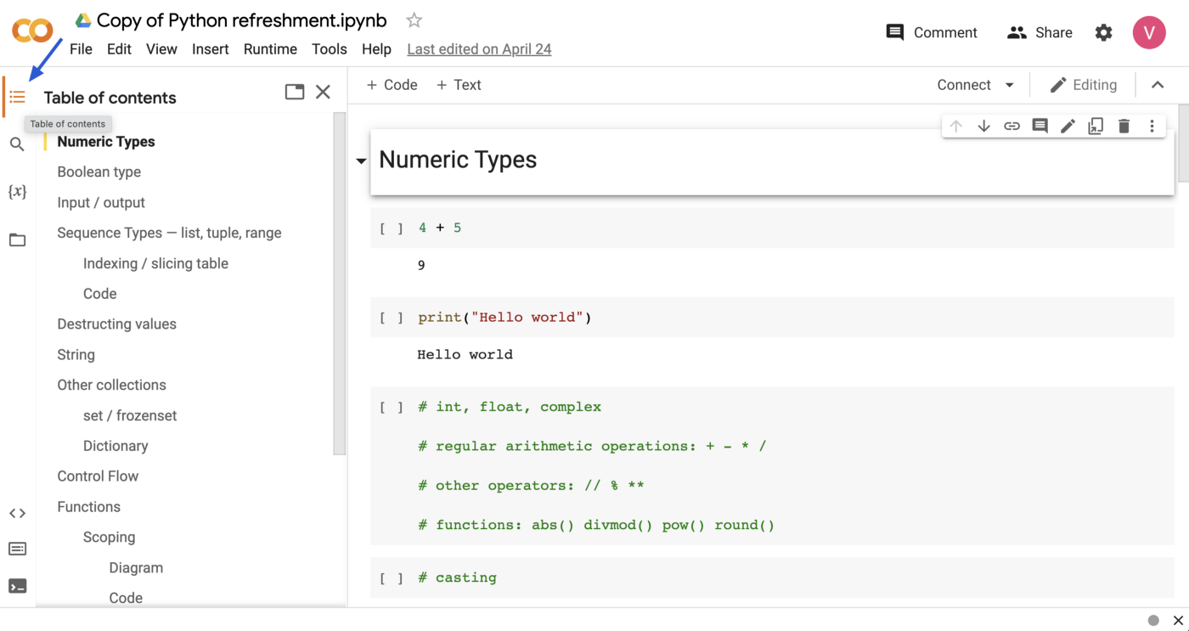Star the notebook with the star icon
1189x631 pixels.
point(414,20)
